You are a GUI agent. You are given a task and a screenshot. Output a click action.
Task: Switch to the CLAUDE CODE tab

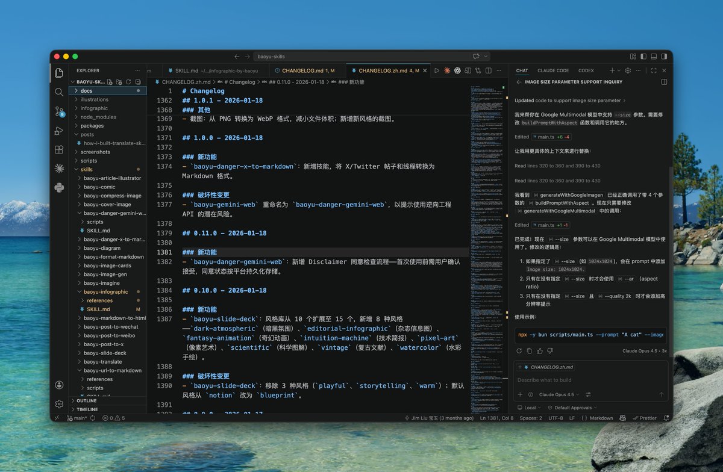(x=553, y=70)
